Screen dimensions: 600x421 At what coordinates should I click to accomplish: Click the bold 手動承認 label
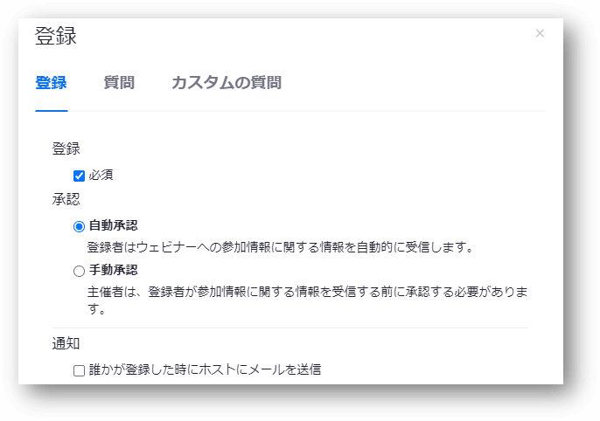[114, 270]
